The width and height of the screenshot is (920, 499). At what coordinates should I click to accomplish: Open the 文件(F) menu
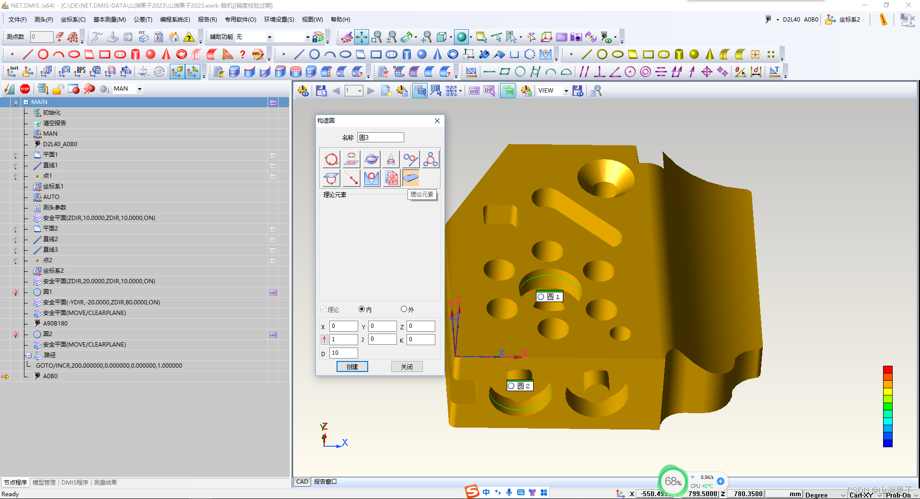point(18,20)
